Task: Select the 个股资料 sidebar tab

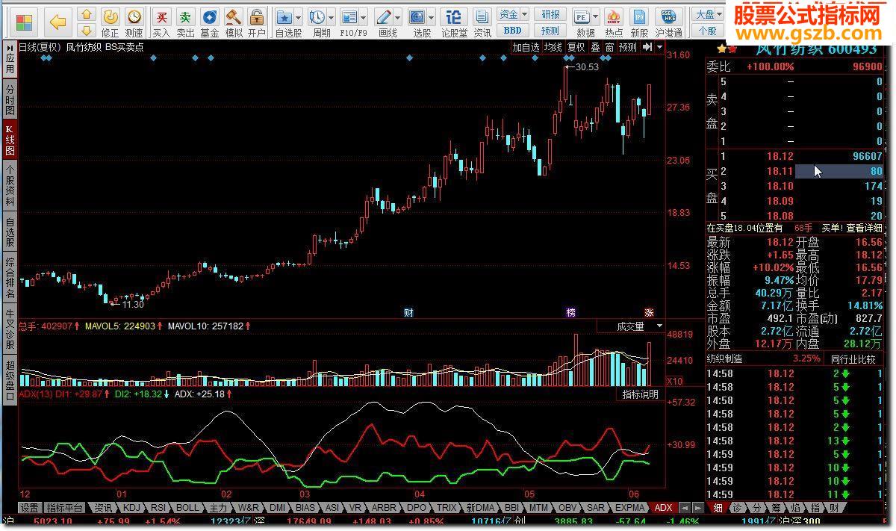Action: tap(10, 186)
